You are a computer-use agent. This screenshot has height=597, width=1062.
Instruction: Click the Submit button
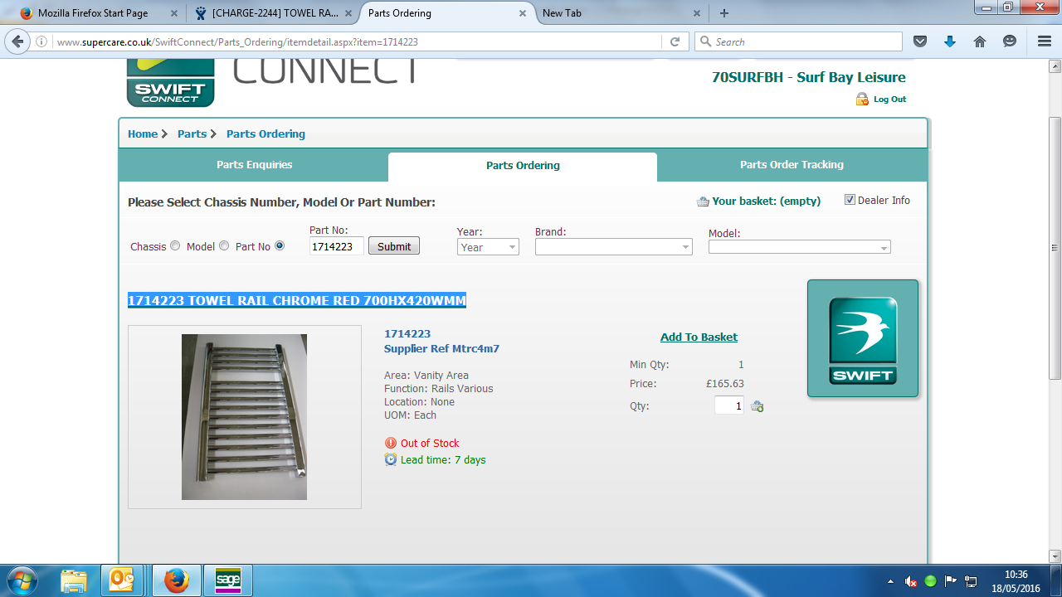394,246
